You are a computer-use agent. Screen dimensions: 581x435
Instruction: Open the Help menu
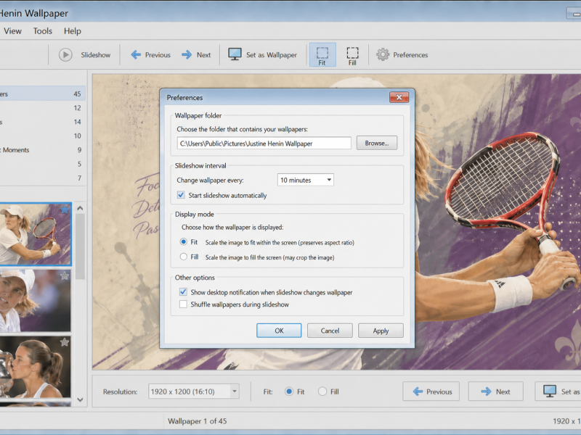72,31
